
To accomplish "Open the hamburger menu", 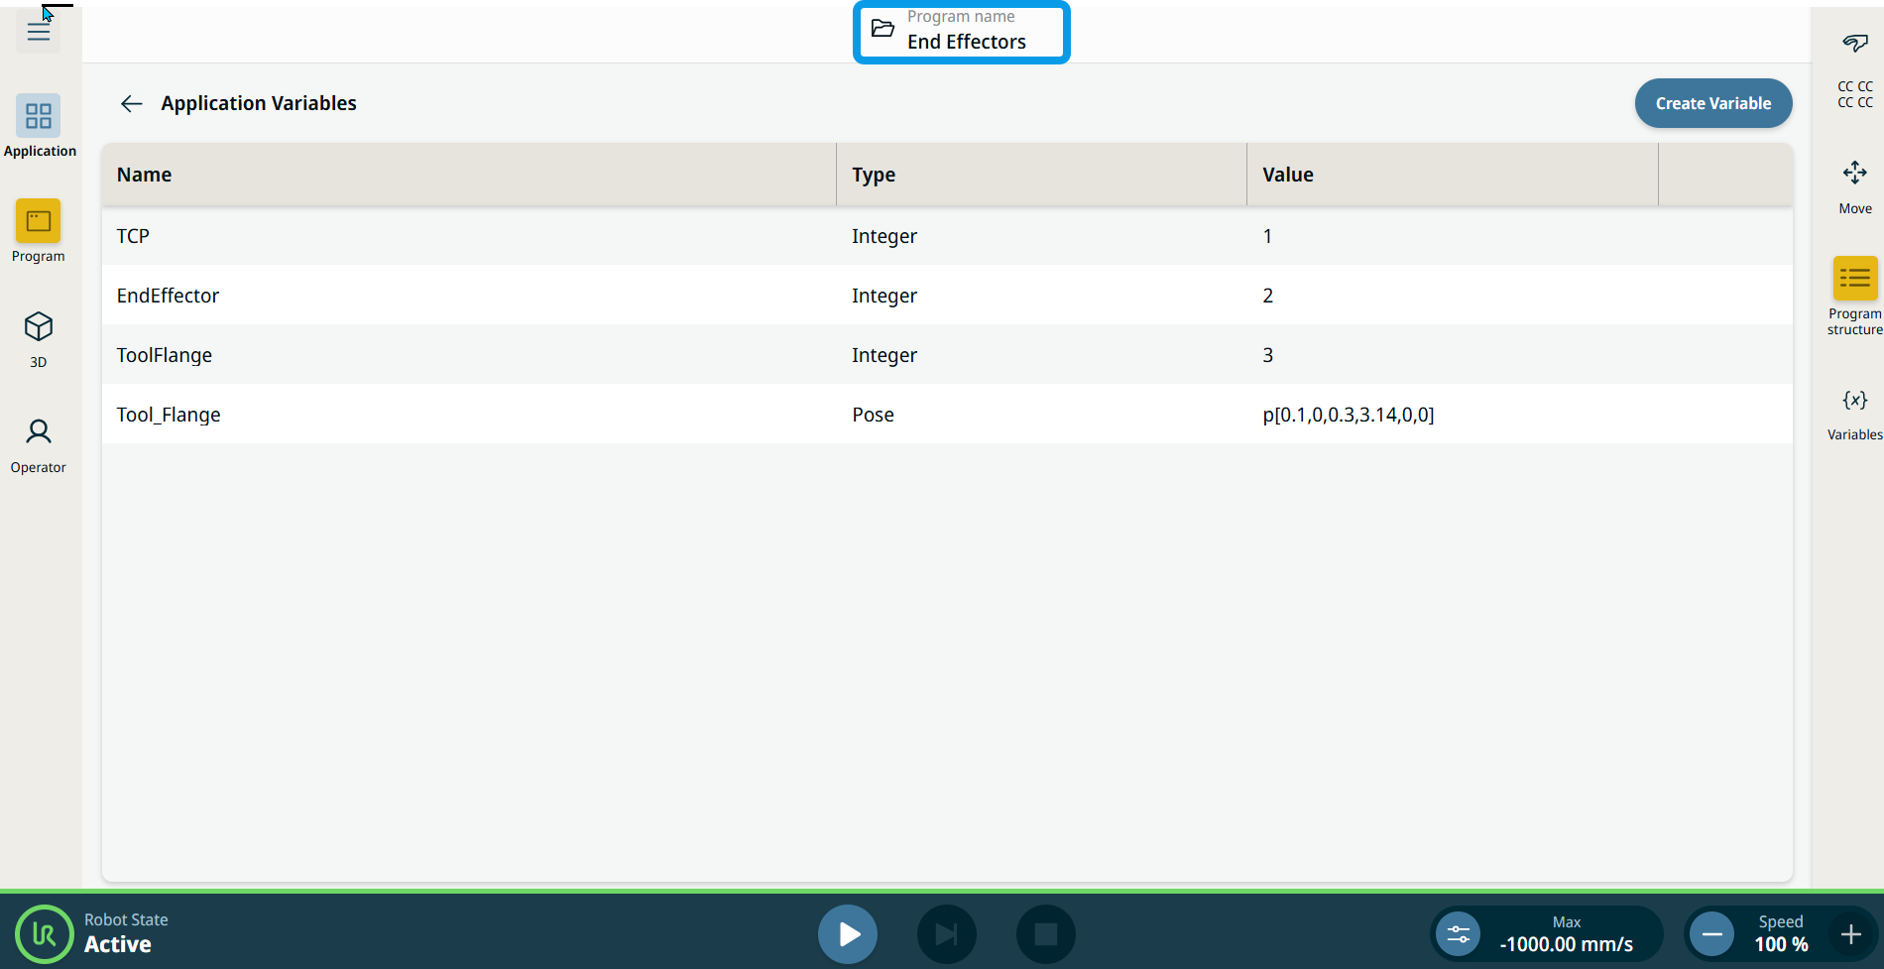I will pyautogui.click(x=39, y=32).
